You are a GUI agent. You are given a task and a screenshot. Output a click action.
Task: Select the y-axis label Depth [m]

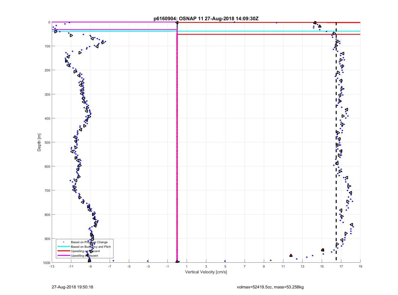pos(39,142)
